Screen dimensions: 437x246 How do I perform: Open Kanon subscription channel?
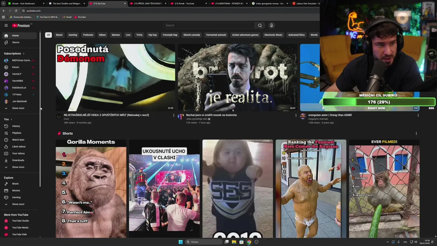tap(19, 67)
